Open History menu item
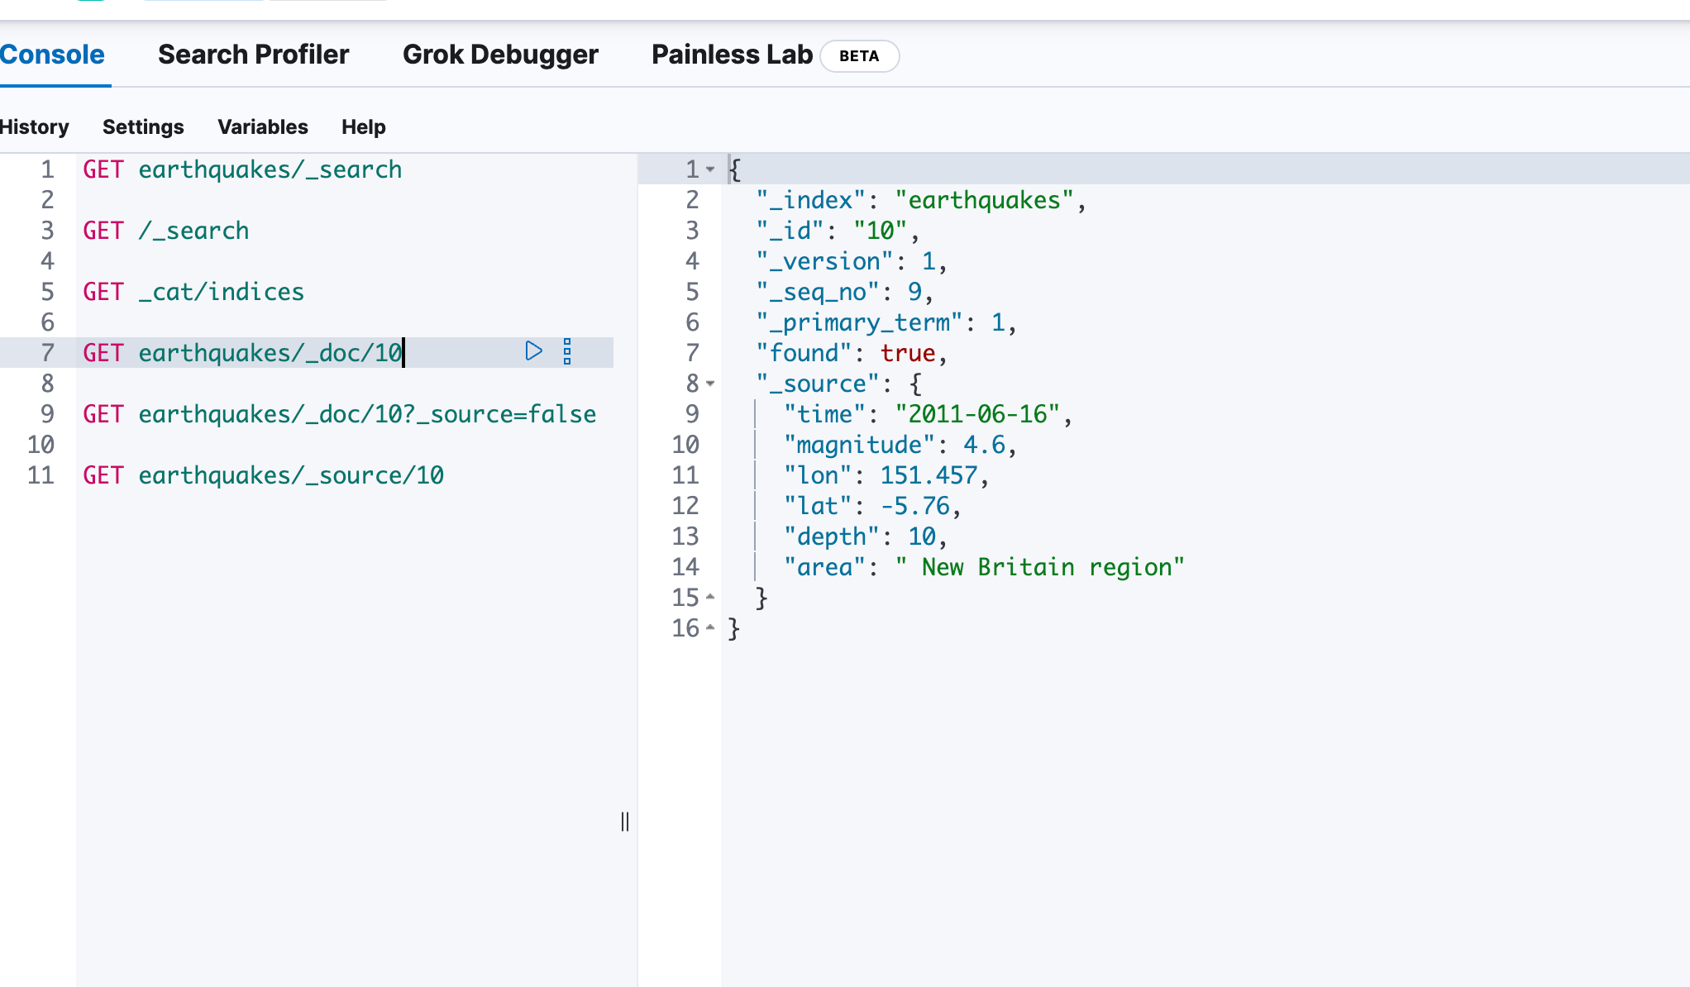1690x987 pixels. pos(34,126)
